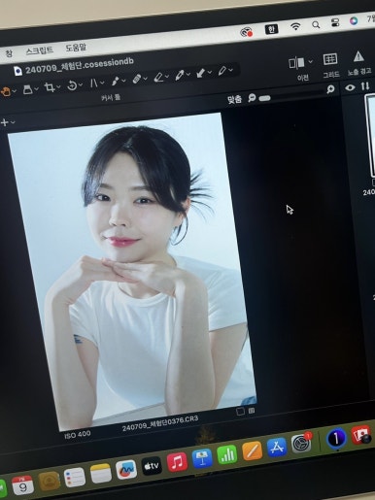Switch Korean input source (한)
The height and width of the screenshot is (500, 375).
click(271, 29)
